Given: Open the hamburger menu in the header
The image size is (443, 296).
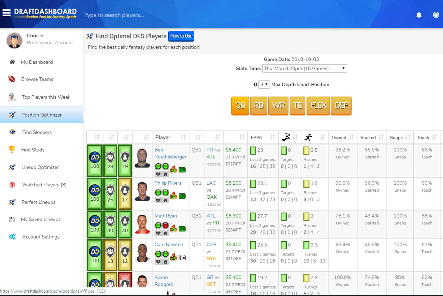Looking at the screenshot, I should pyautogui.click(x=6, y=13).
